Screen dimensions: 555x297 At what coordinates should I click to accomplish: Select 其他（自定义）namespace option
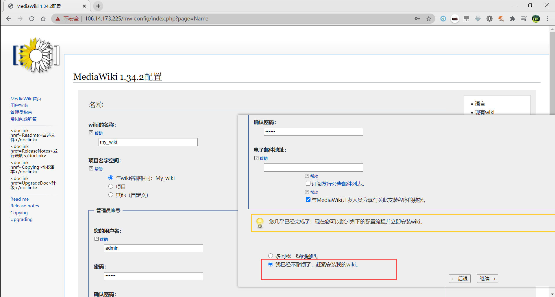pos(111,195)
